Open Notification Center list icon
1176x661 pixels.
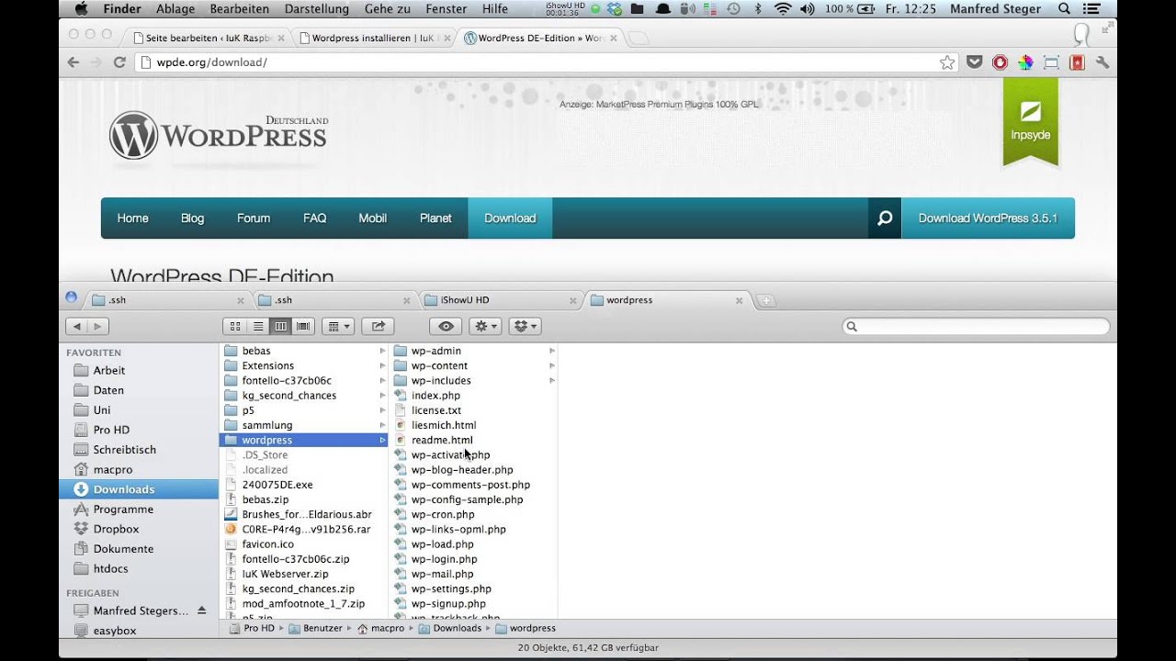(x=1092, y=9)
